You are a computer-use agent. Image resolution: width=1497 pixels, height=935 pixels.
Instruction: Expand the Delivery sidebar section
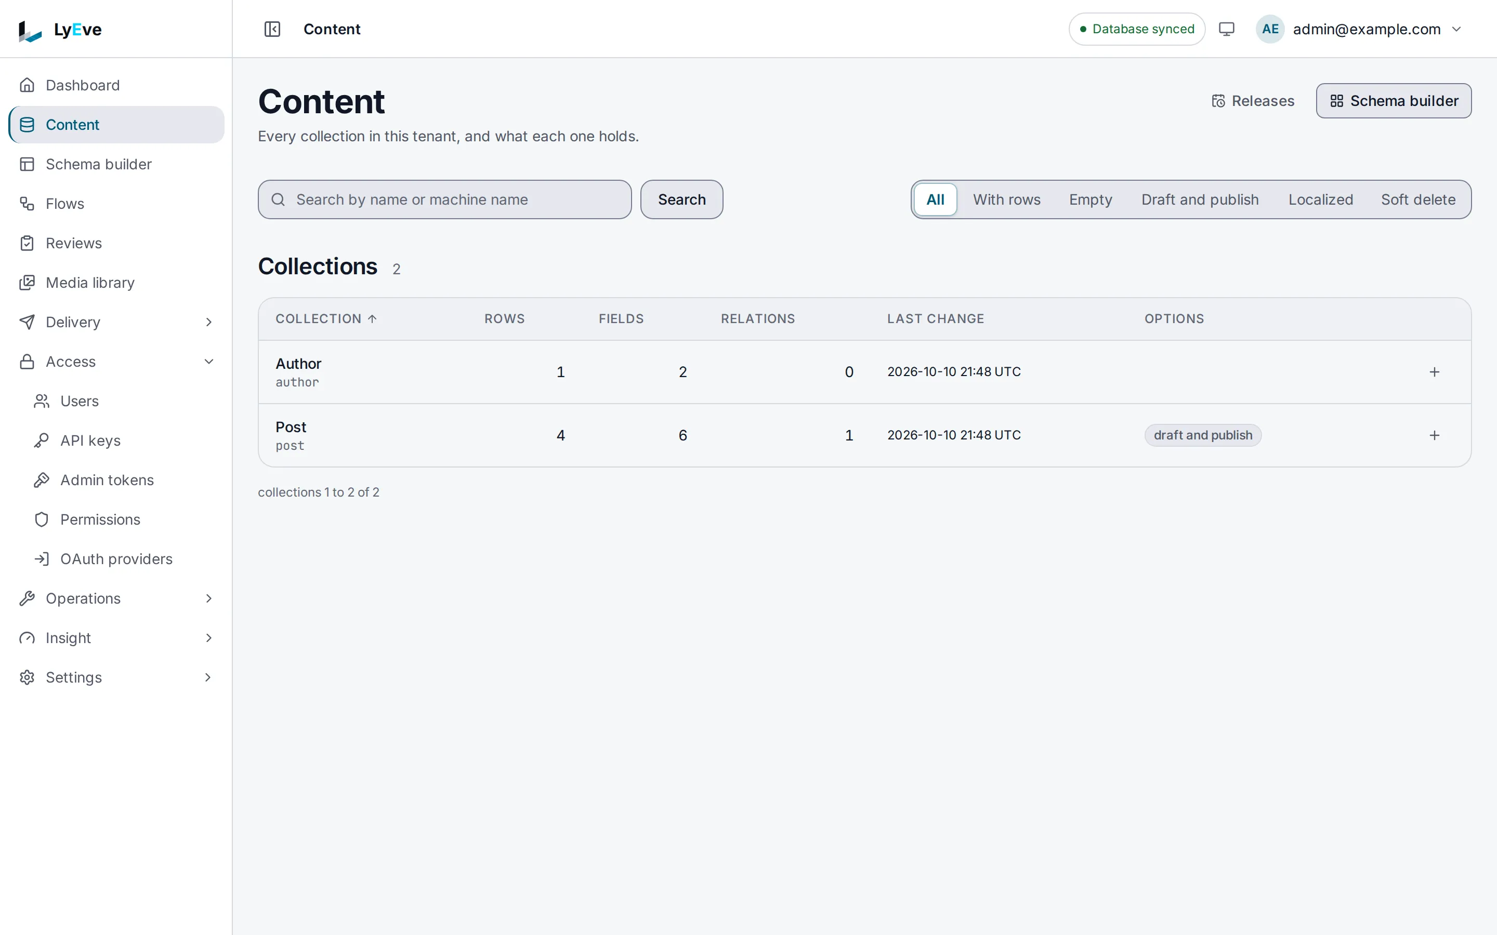click(x=116, y=322)
